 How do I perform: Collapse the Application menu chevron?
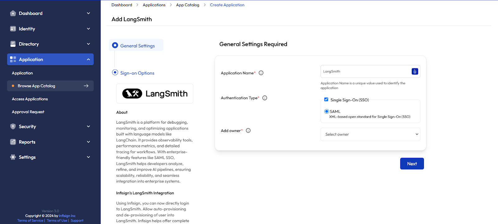(x=88, y=59)
